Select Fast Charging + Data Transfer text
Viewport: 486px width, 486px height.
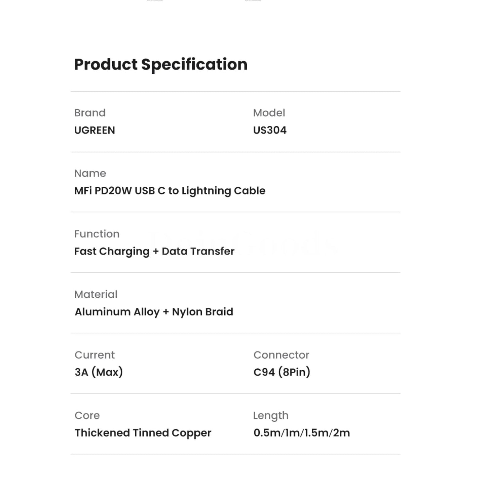154,251
